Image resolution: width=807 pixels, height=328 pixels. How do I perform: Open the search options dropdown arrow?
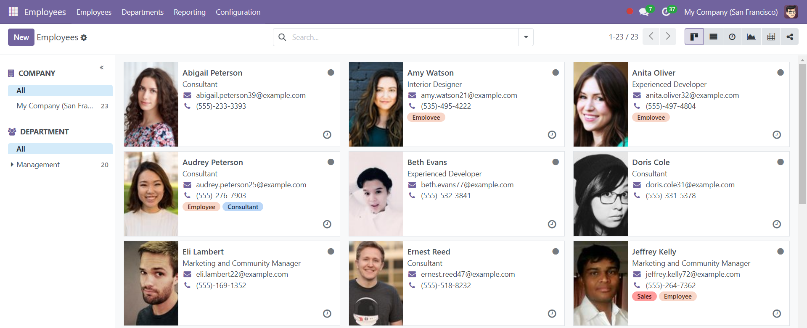pos(526,37)
